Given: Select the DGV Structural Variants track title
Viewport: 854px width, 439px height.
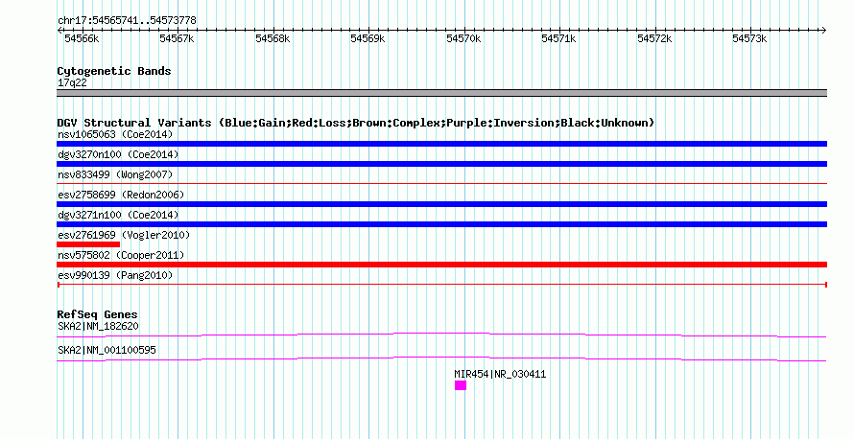Looking at the screenshot, I should point(356,123).
